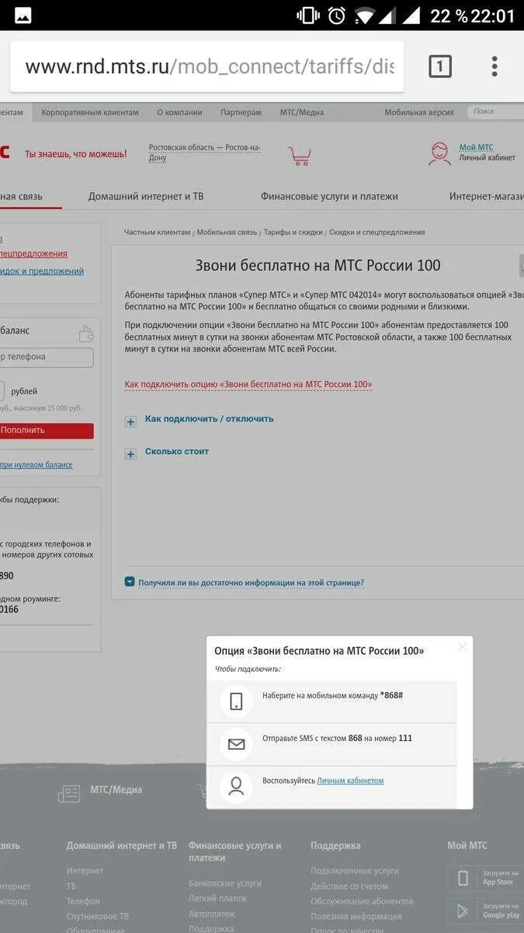Open the Личным кабинетом link in popup
This screenshot has width=524, height=933.
click(350, 781)
